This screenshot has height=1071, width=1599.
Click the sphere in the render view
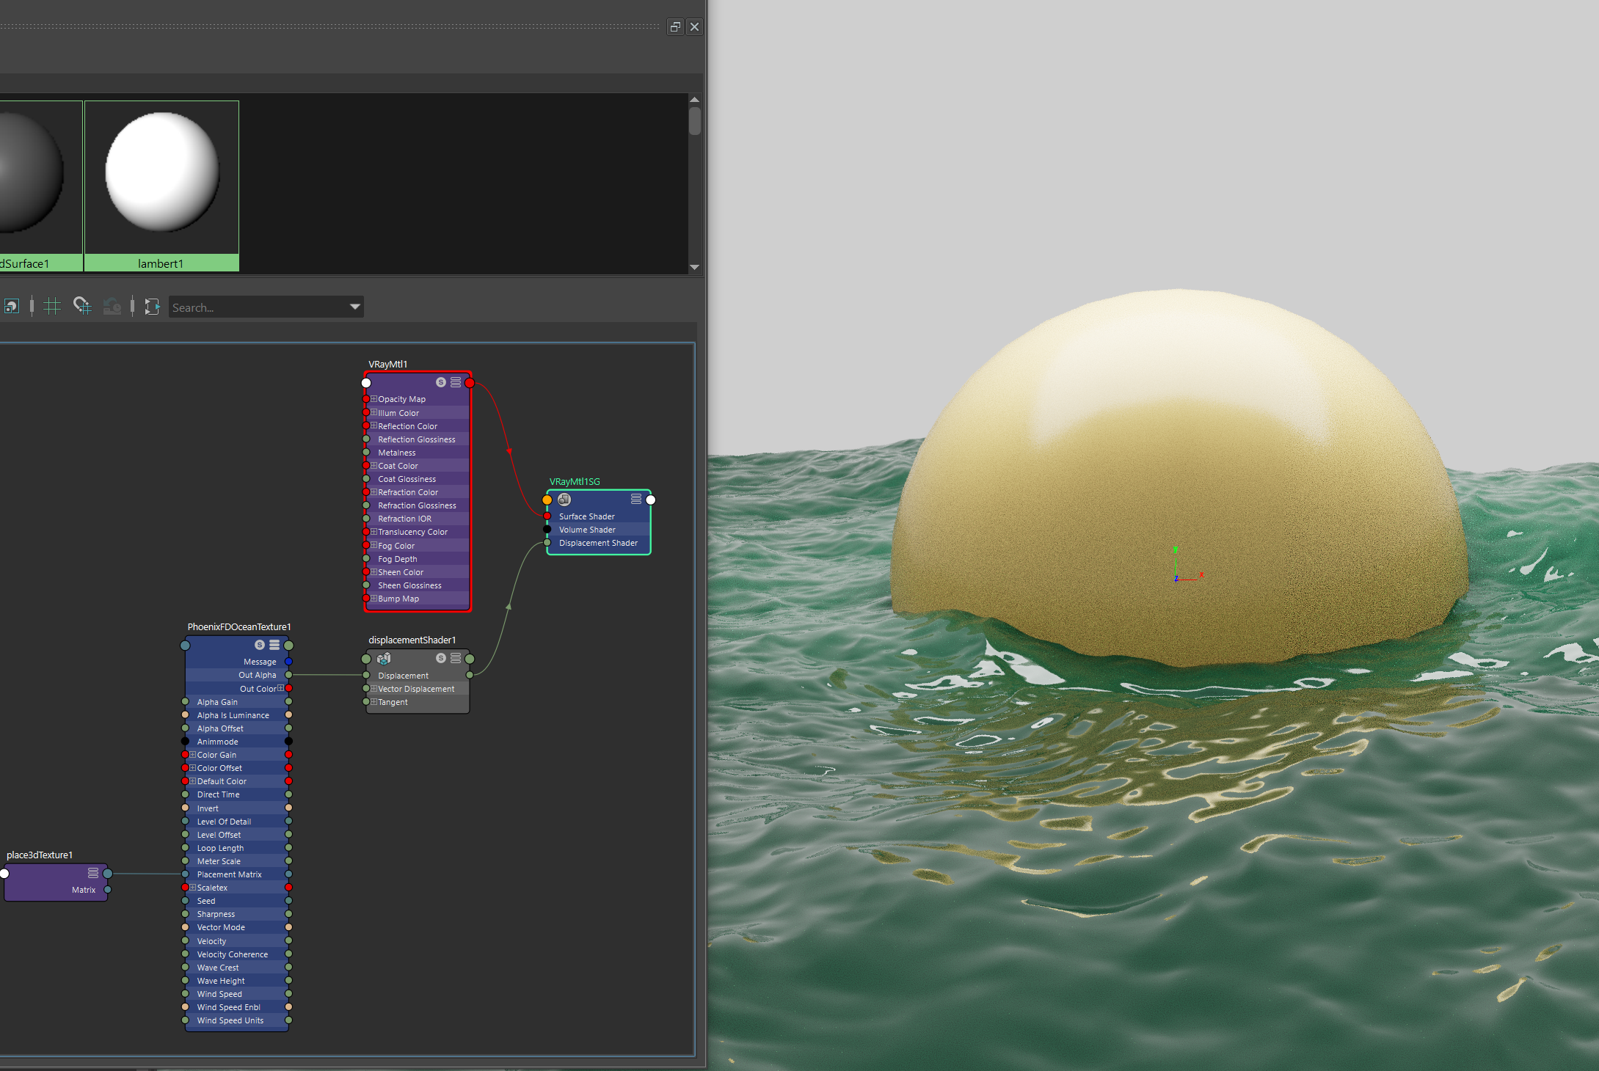pos(1180,477)
